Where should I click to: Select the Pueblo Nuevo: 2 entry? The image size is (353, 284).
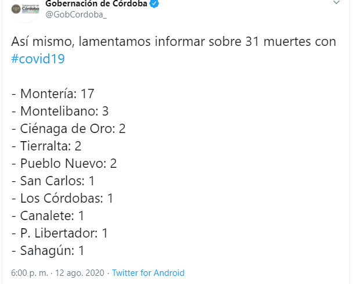[x=64, y=163]
